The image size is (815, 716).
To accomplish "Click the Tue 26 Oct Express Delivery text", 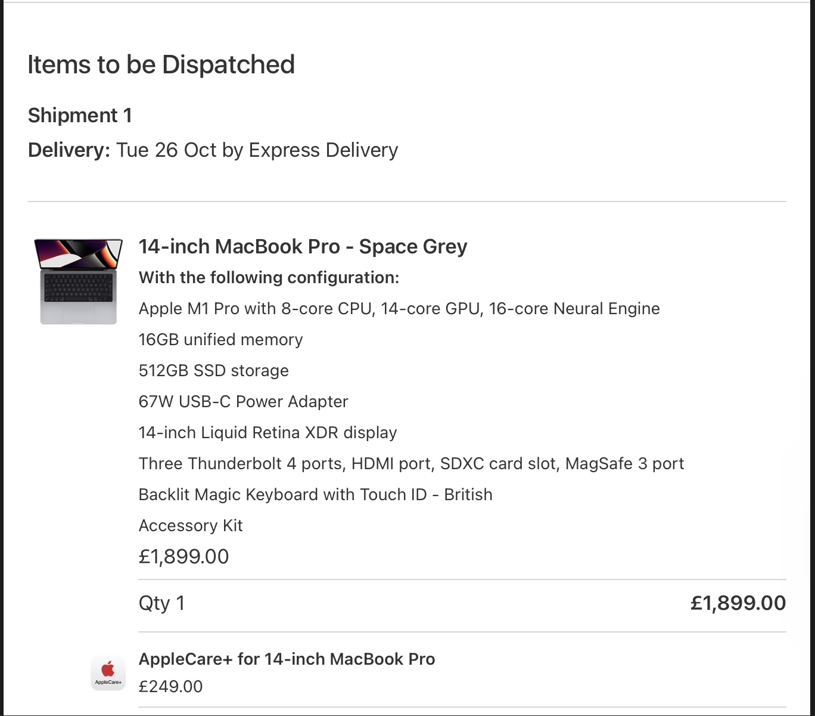I will click(257, 150).
